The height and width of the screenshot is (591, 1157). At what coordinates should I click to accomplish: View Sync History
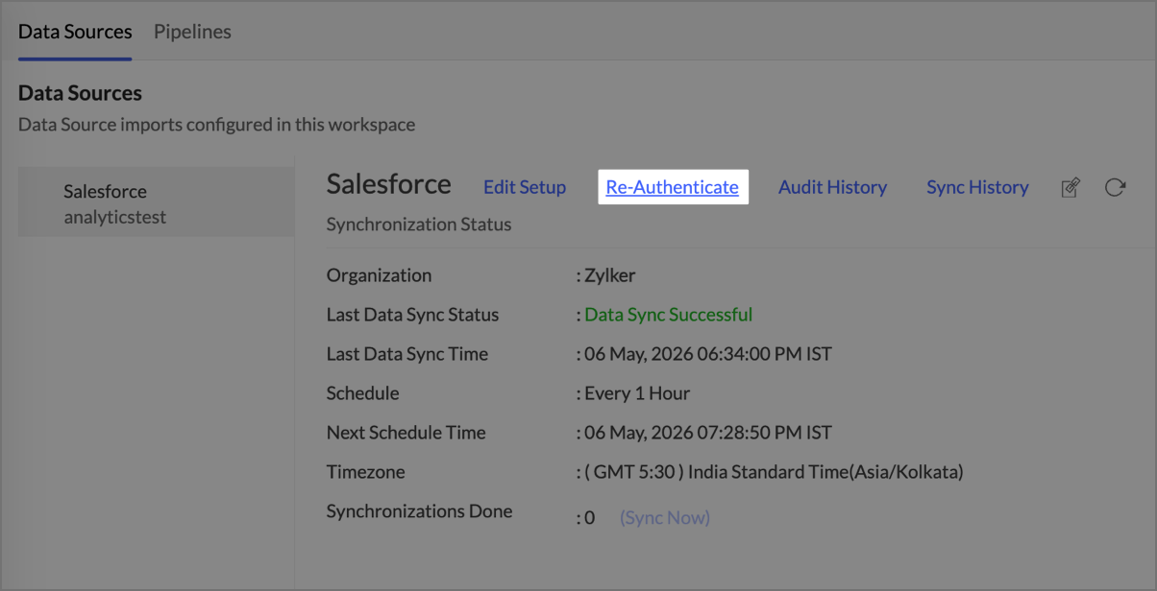[977, 187]
